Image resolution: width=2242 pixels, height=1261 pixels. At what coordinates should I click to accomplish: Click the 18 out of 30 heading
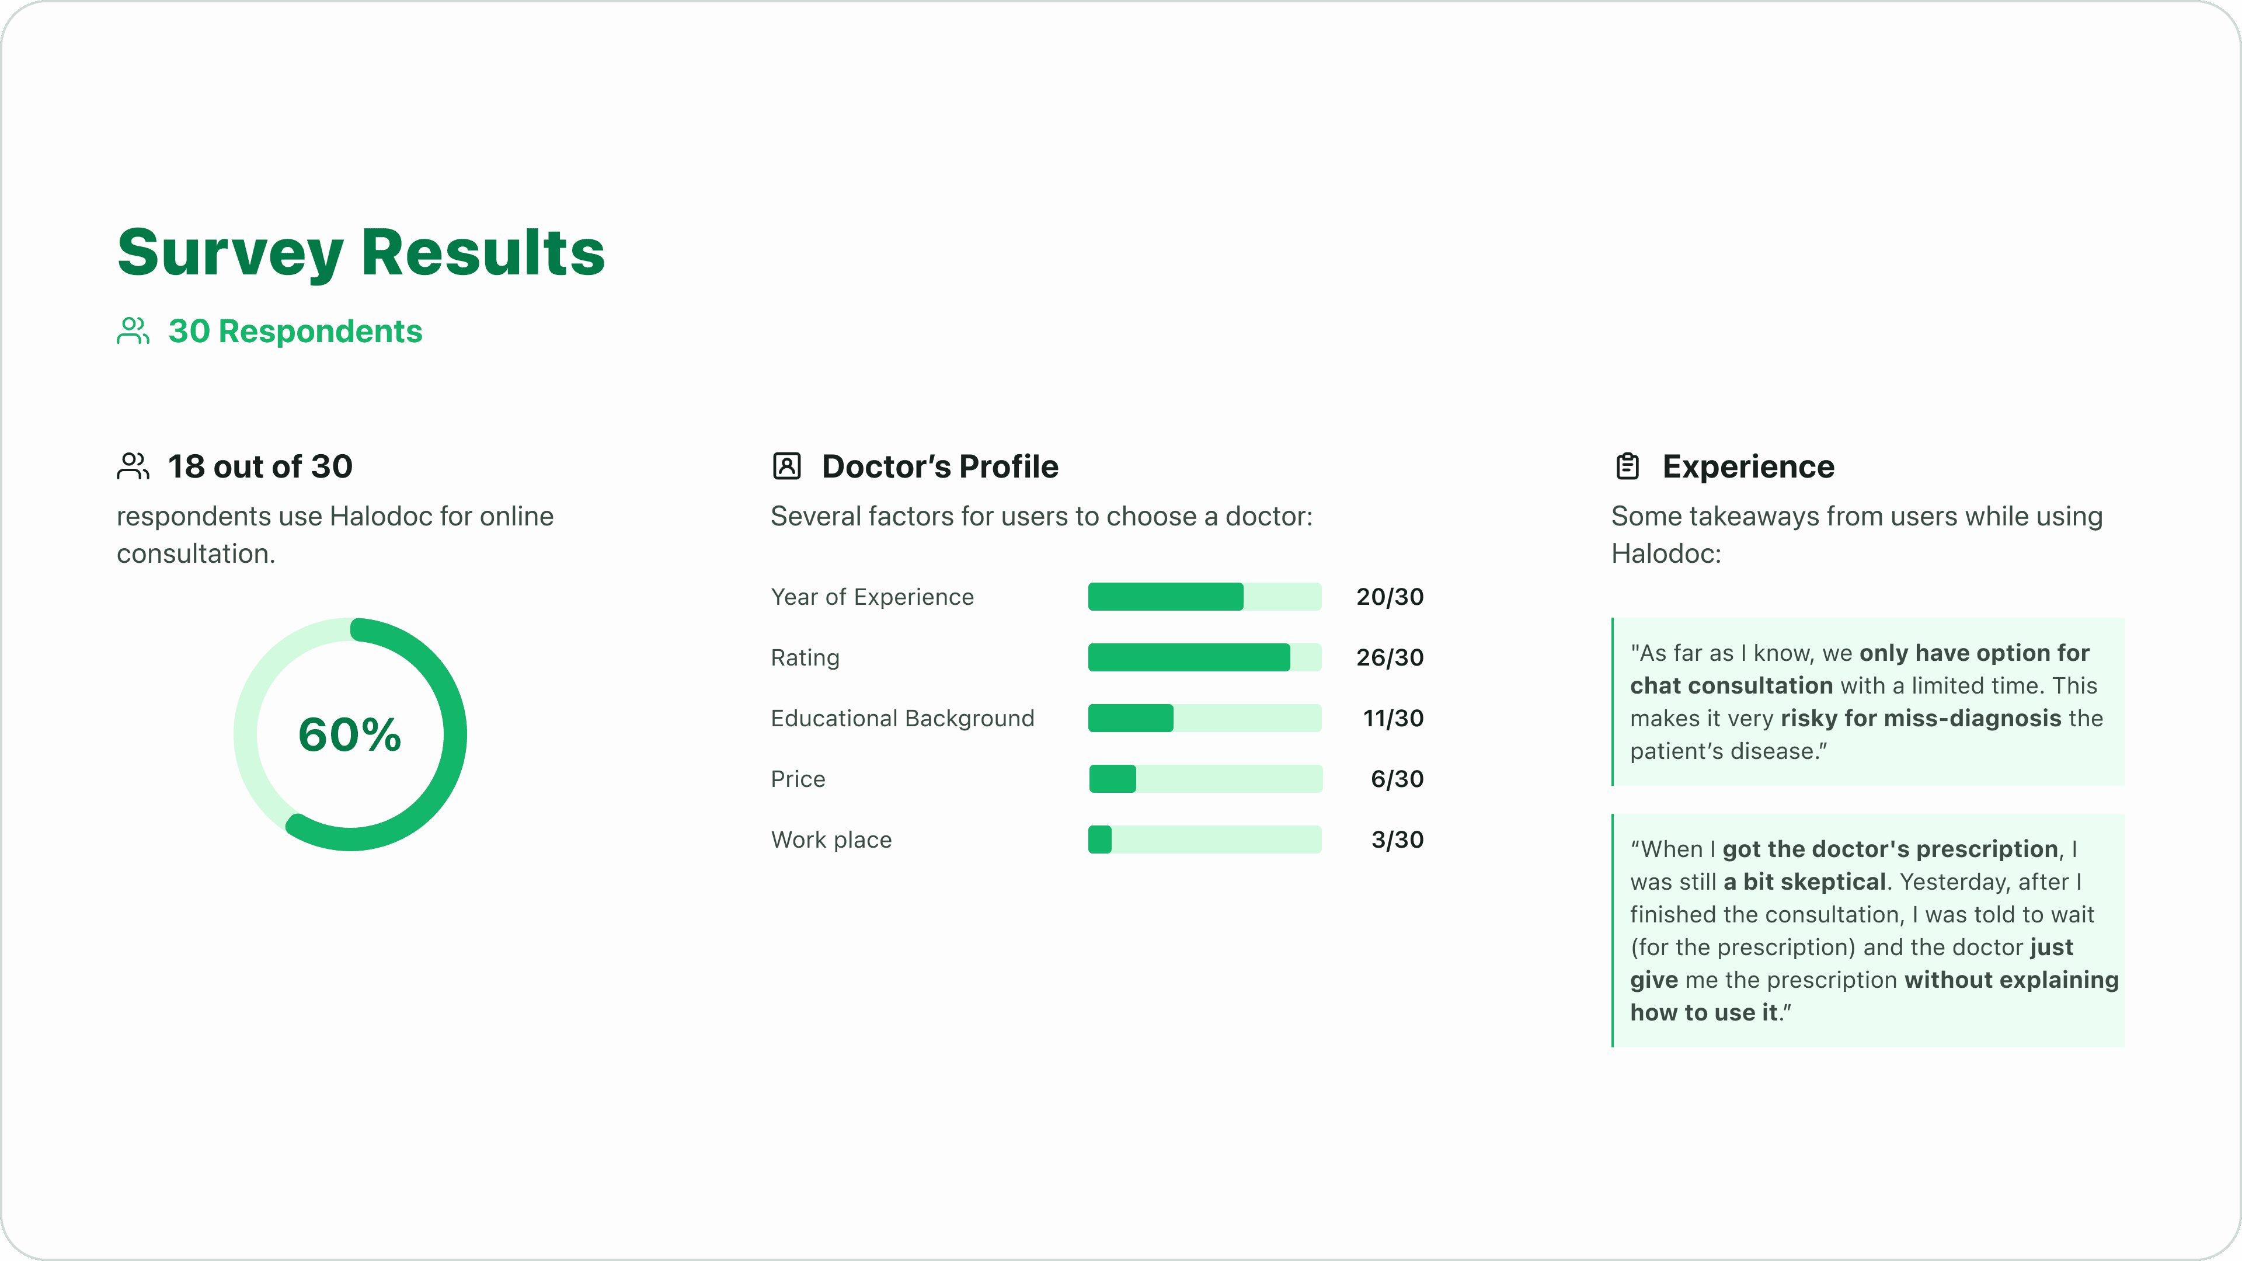click(260, 466)
